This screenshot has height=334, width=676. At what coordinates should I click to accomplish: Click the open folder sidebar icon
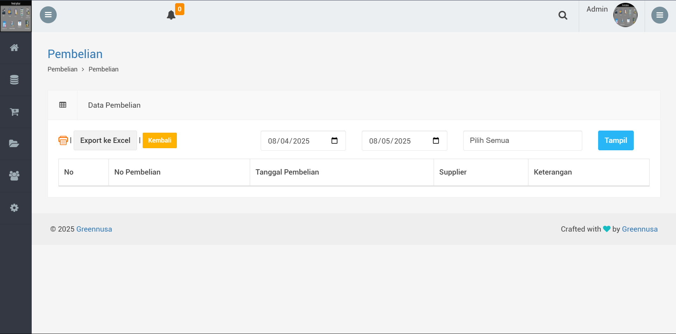coord(14,144)
